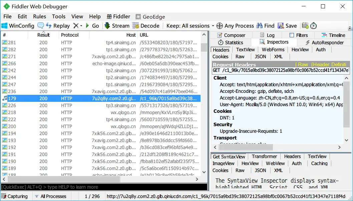
Task: Click the Header Definitions link
Action: (x=329, y=65)
